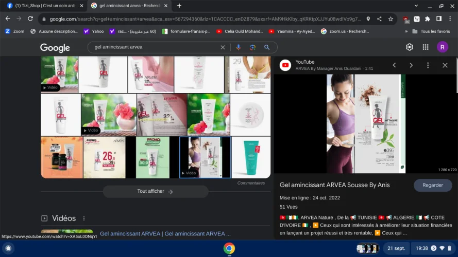458x257 pixels.
Task: Clear the search box text
Action: 223,47
